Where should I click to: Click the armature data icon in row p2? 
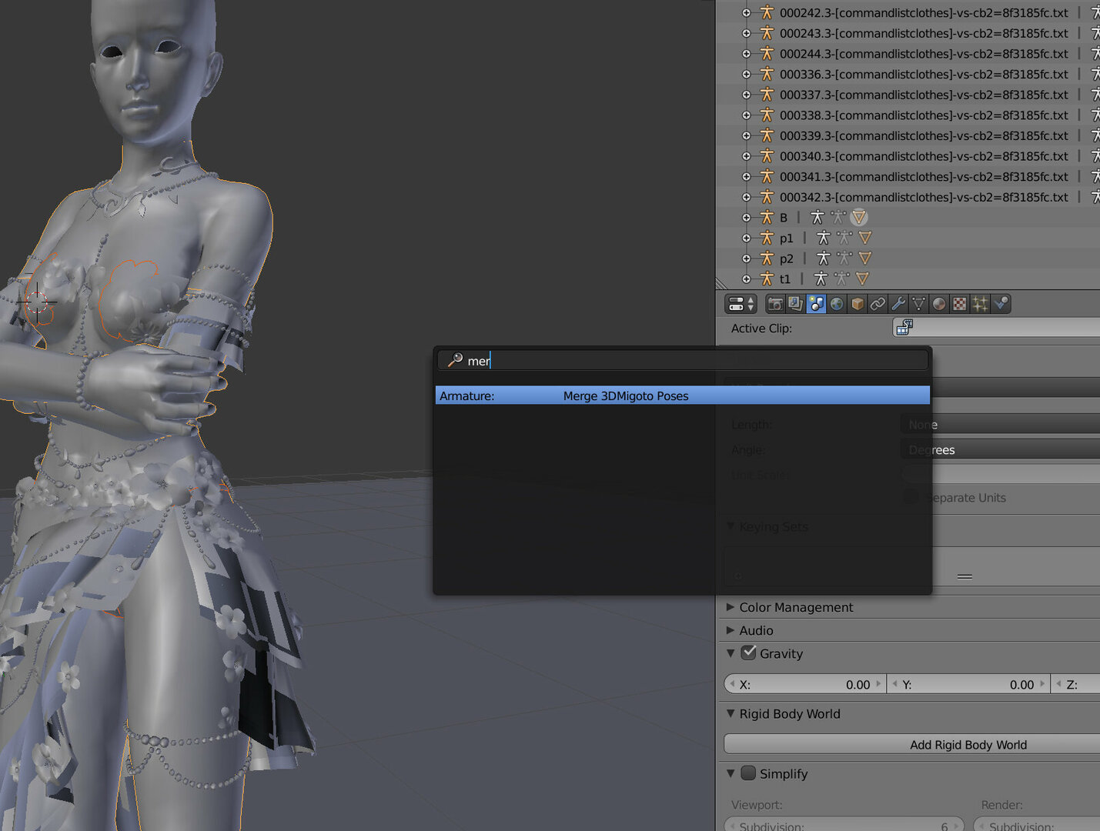(x=823, y=259)
